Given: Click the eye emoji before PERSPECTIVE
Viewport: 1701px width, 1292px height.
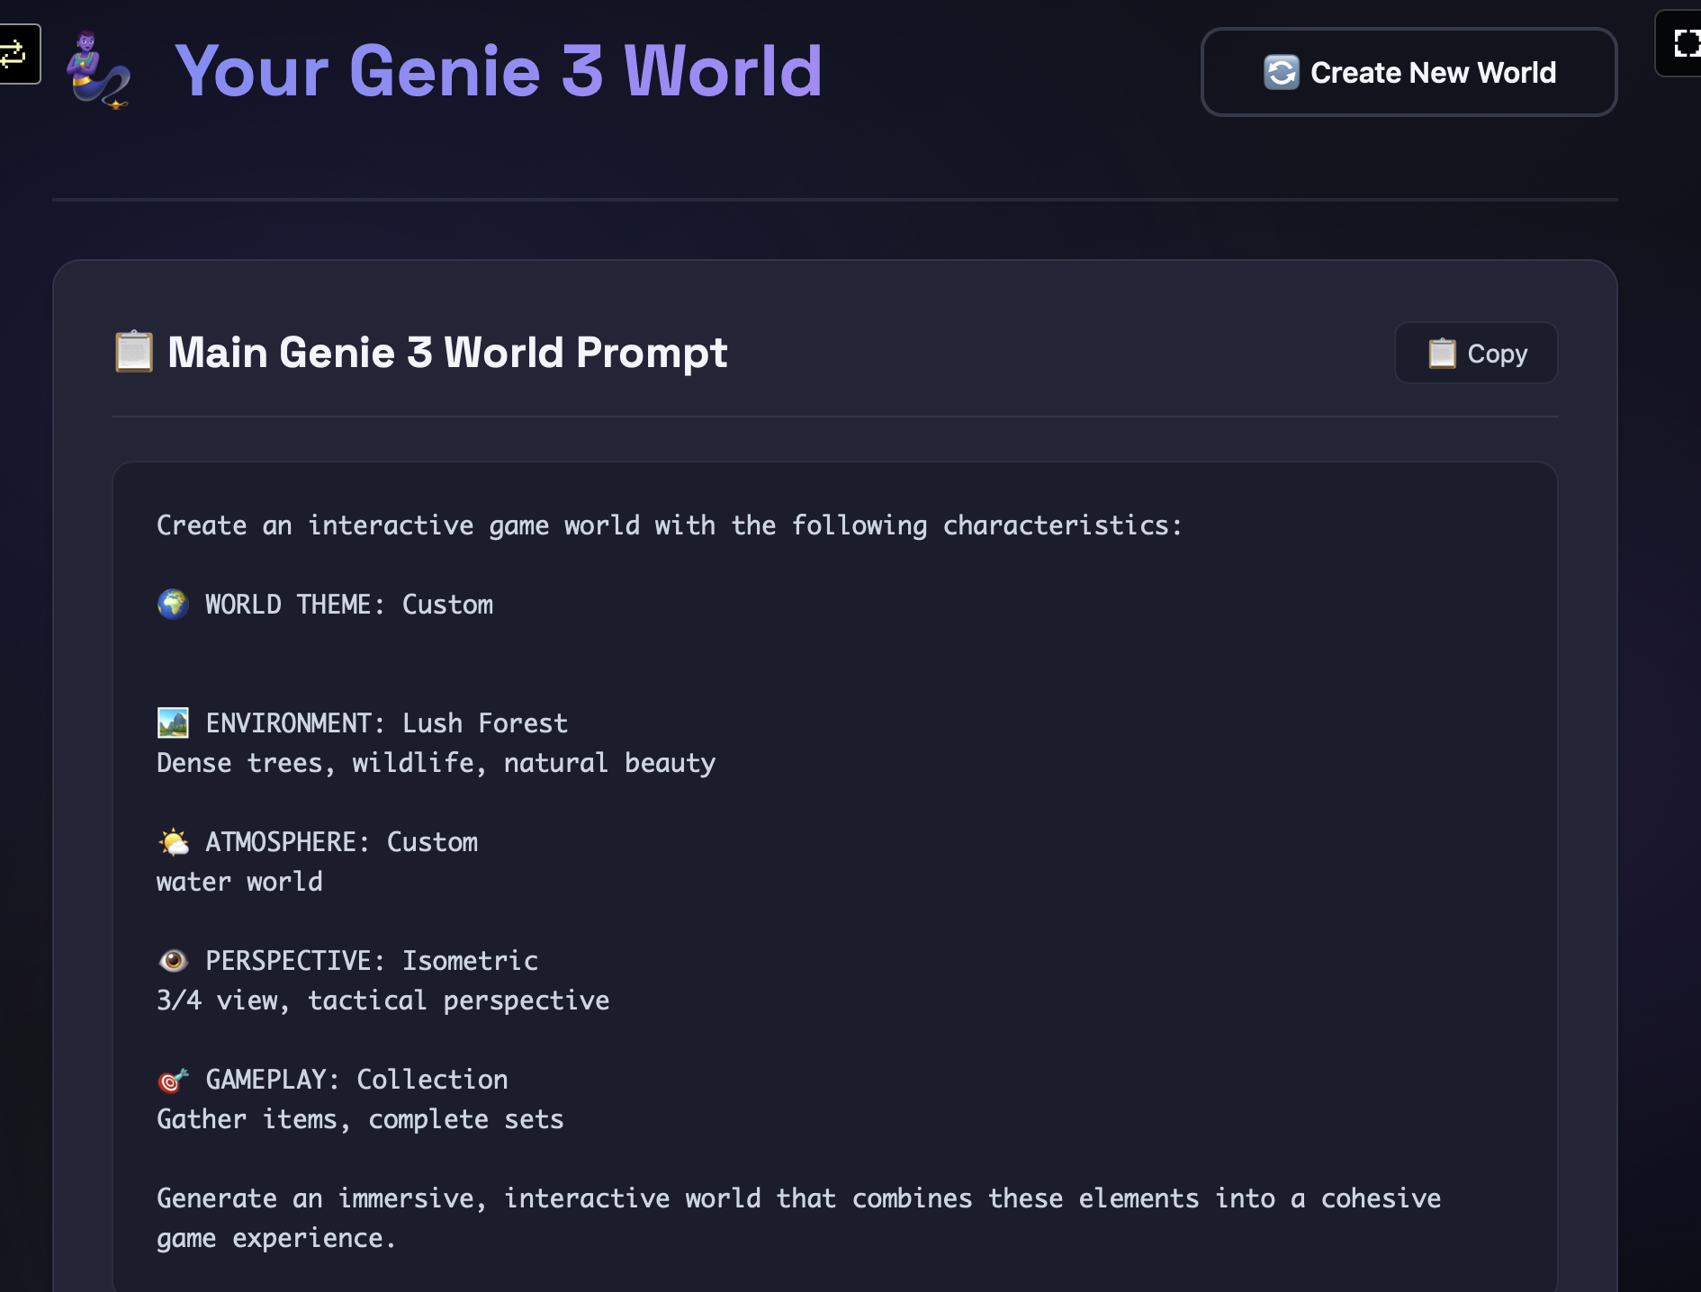Looking at the screenshot, I should (x=173, y=961).
